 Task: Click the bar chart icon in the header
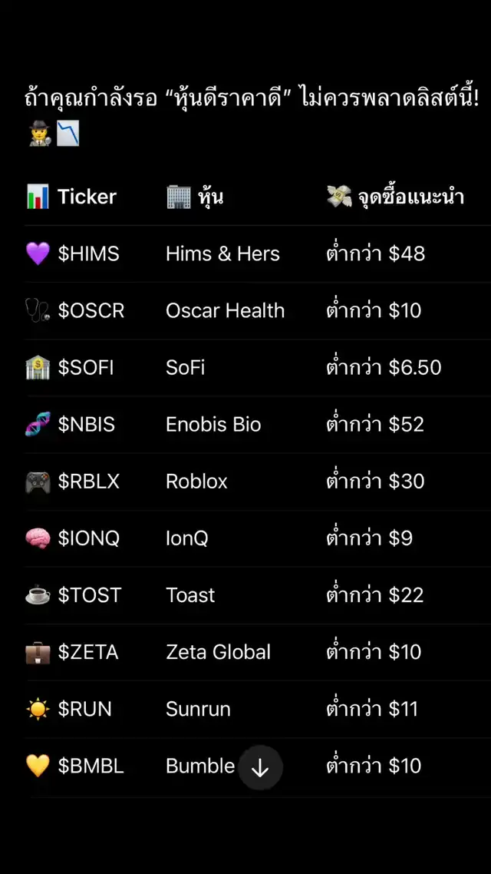38,197
